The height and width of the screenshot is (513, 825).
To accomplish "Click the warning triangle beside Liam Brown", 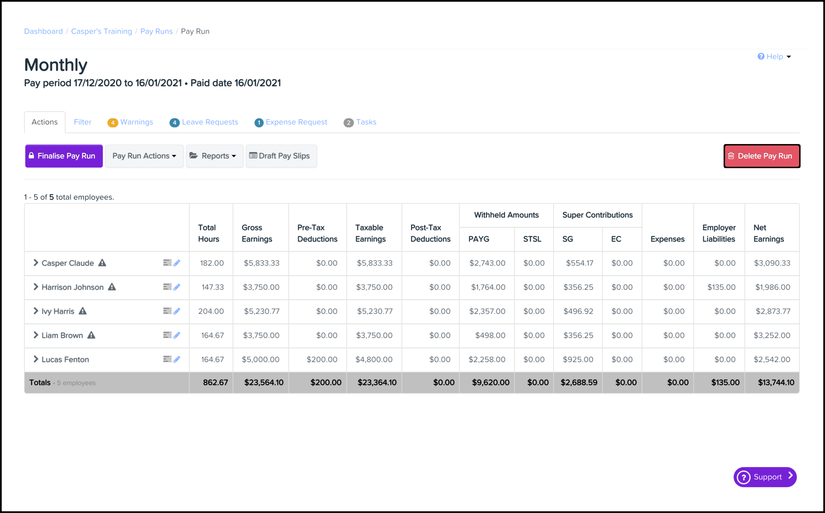I will 91,335.
